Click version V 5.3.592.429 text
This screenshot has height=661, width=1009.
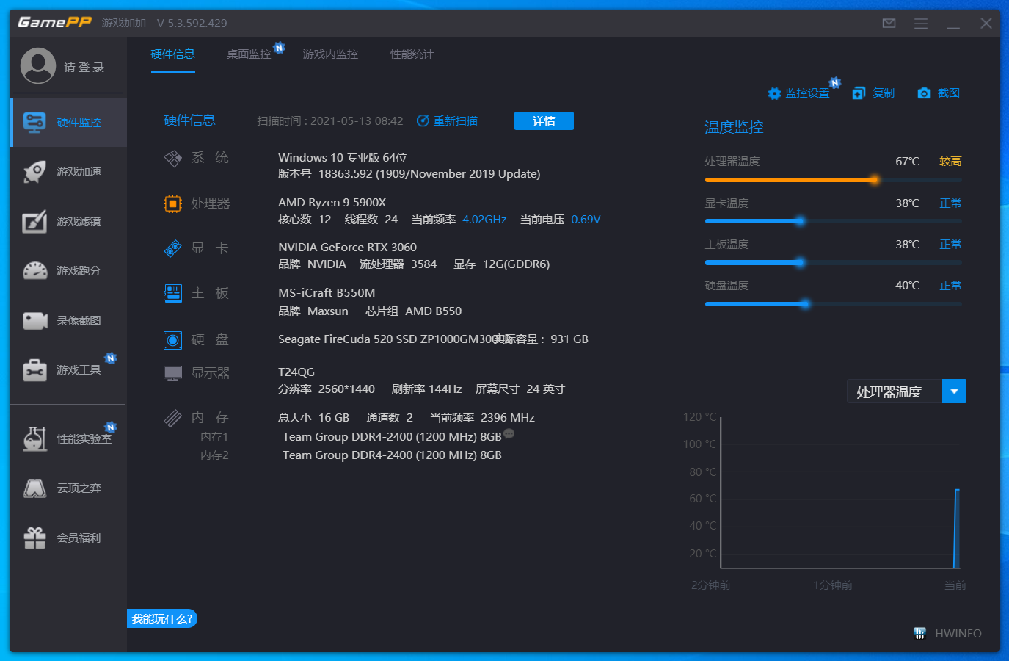click(x=192, y=23)
